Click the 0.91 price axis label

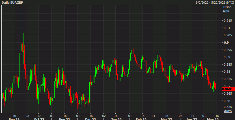tap(227, 28)
